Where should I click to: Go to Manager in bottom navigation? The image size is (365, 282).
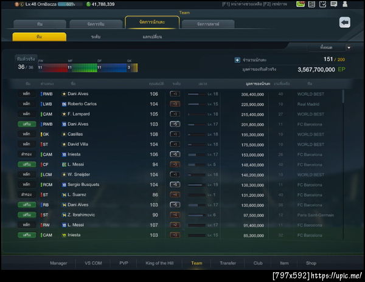point(58,263)
